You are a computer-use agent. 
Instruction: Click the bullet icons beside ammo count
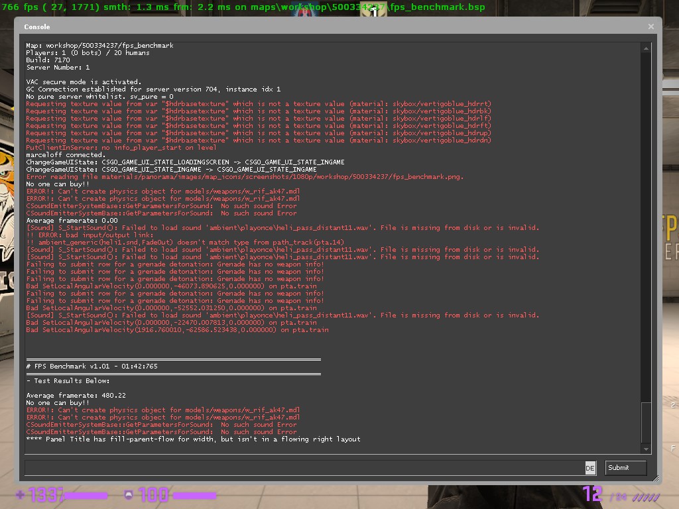pos(646,497)
